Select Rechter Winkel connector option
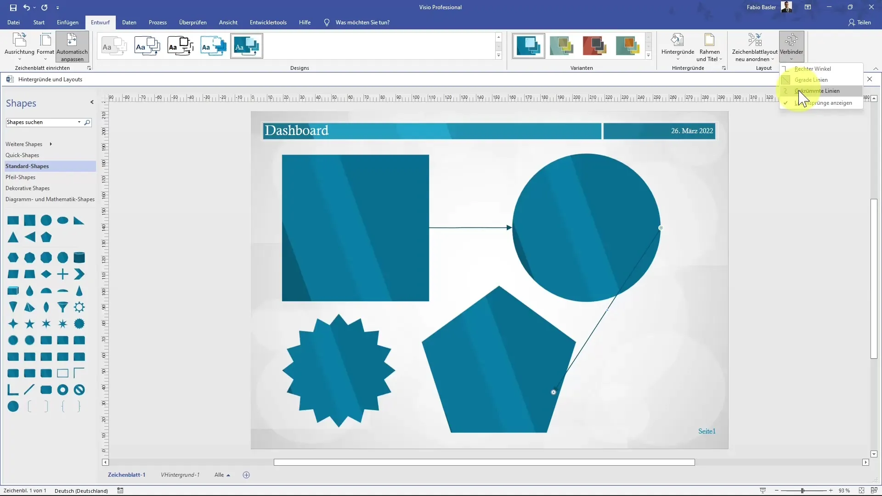This screenshot has height=496, width=882. 821,69
